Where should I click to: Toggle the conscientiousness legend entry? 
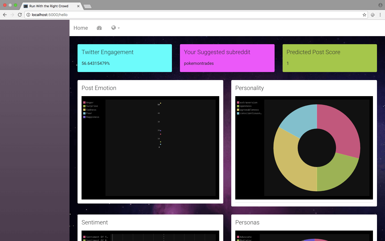point(249,113)
